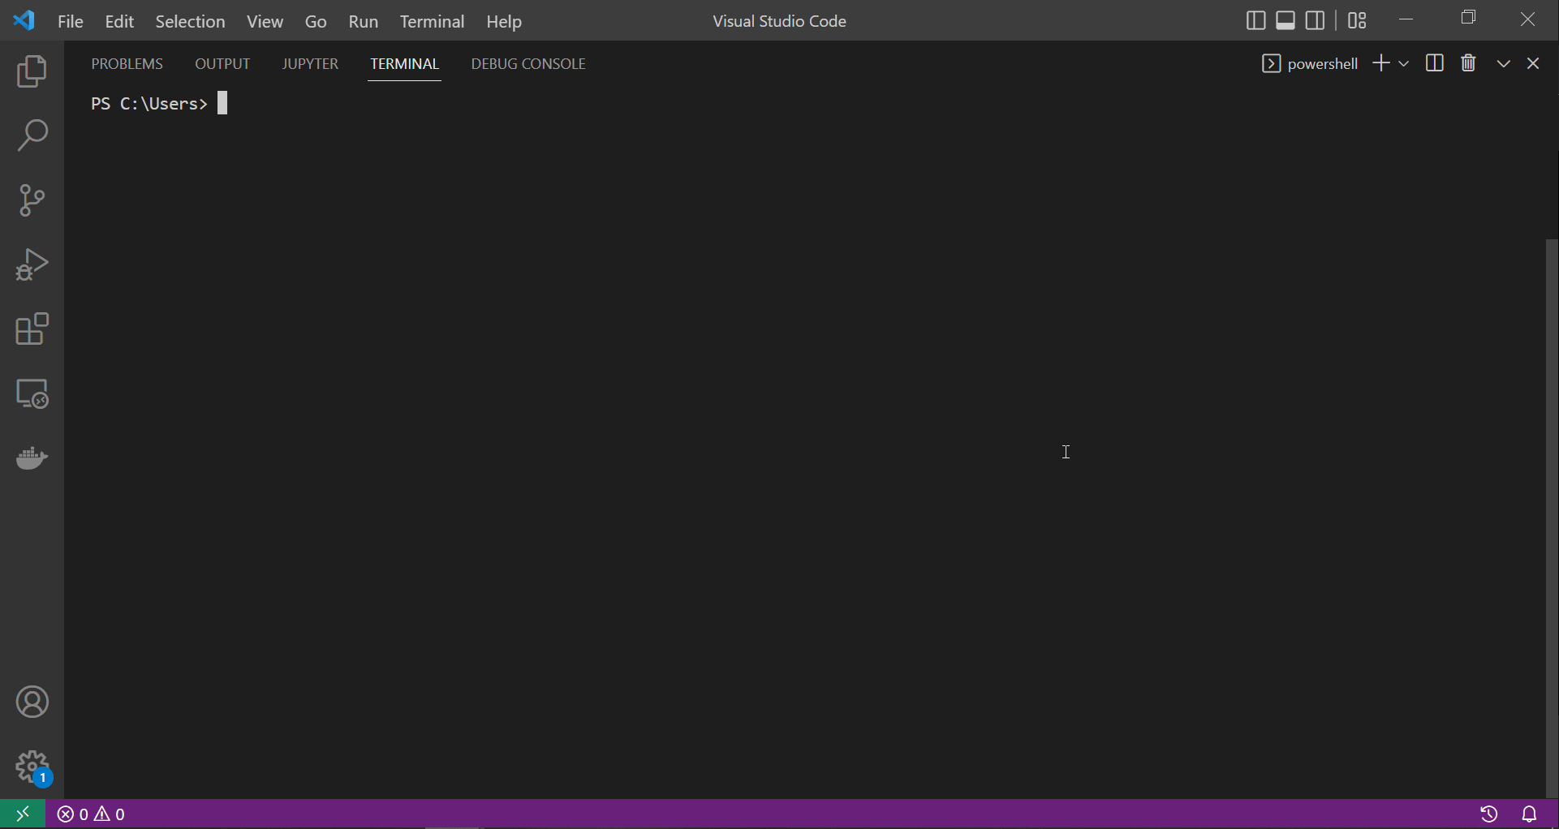1559x829 pixels.
Task: Open the Extensions view
Action: 32,329
